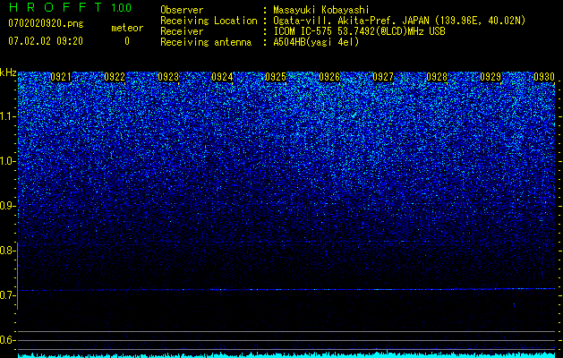Viewport: 563px width, 358px height.
Task: Click the 0921 time marker
Action: tap(61, 77)
